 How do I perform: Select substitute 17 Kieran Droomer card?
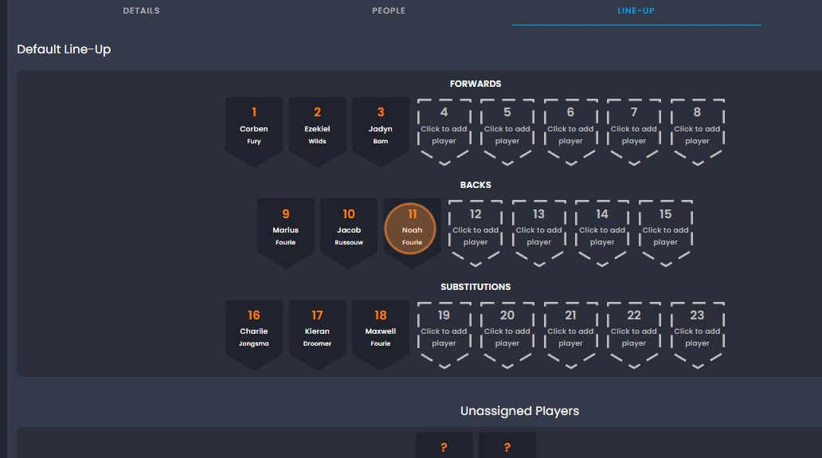pos(317,335)
